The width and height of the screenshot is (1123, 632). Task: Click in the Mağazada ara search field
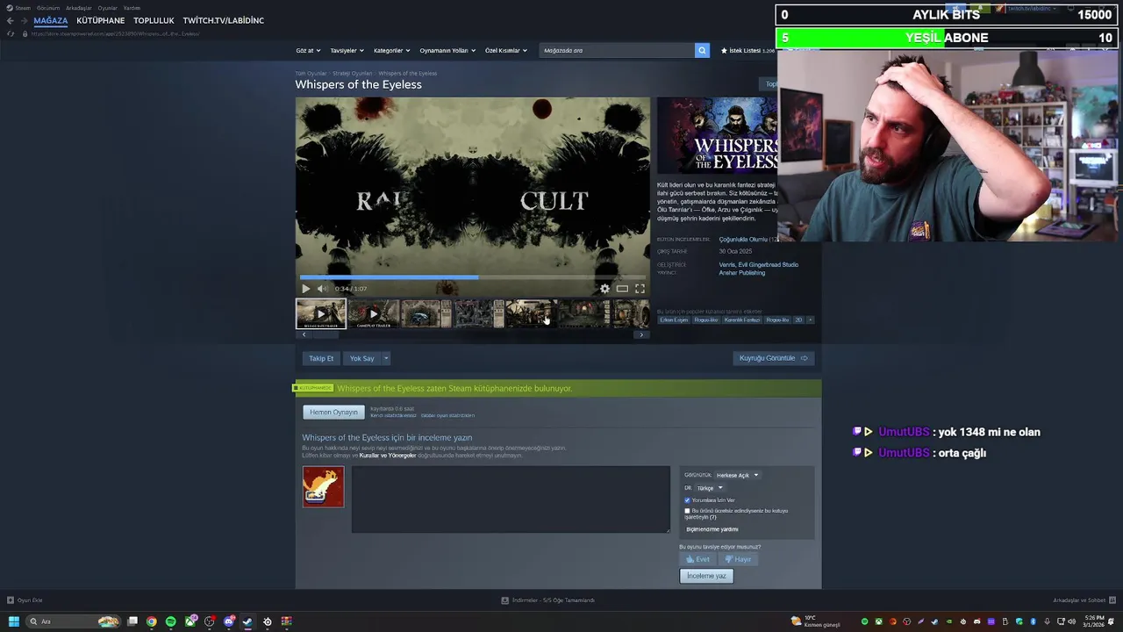[x=617, y=50]
